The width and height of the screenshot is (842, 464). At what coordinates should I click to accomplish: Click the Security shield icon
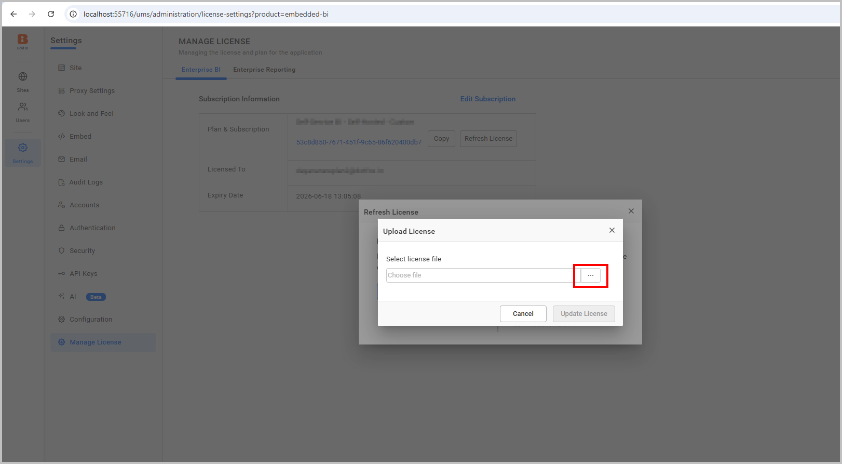coord(62,250)
